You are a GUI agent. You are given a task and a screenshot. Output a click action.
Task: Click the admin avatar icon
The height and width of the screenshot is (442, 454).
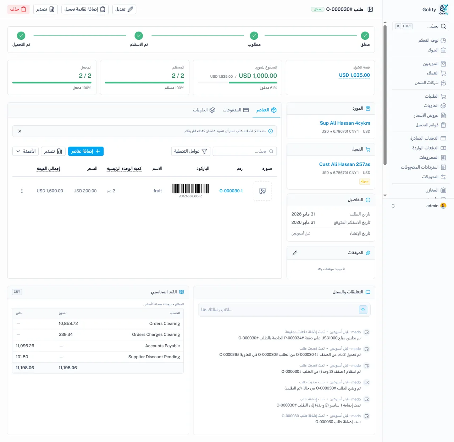pyautogui.click(x=443, y=206)
